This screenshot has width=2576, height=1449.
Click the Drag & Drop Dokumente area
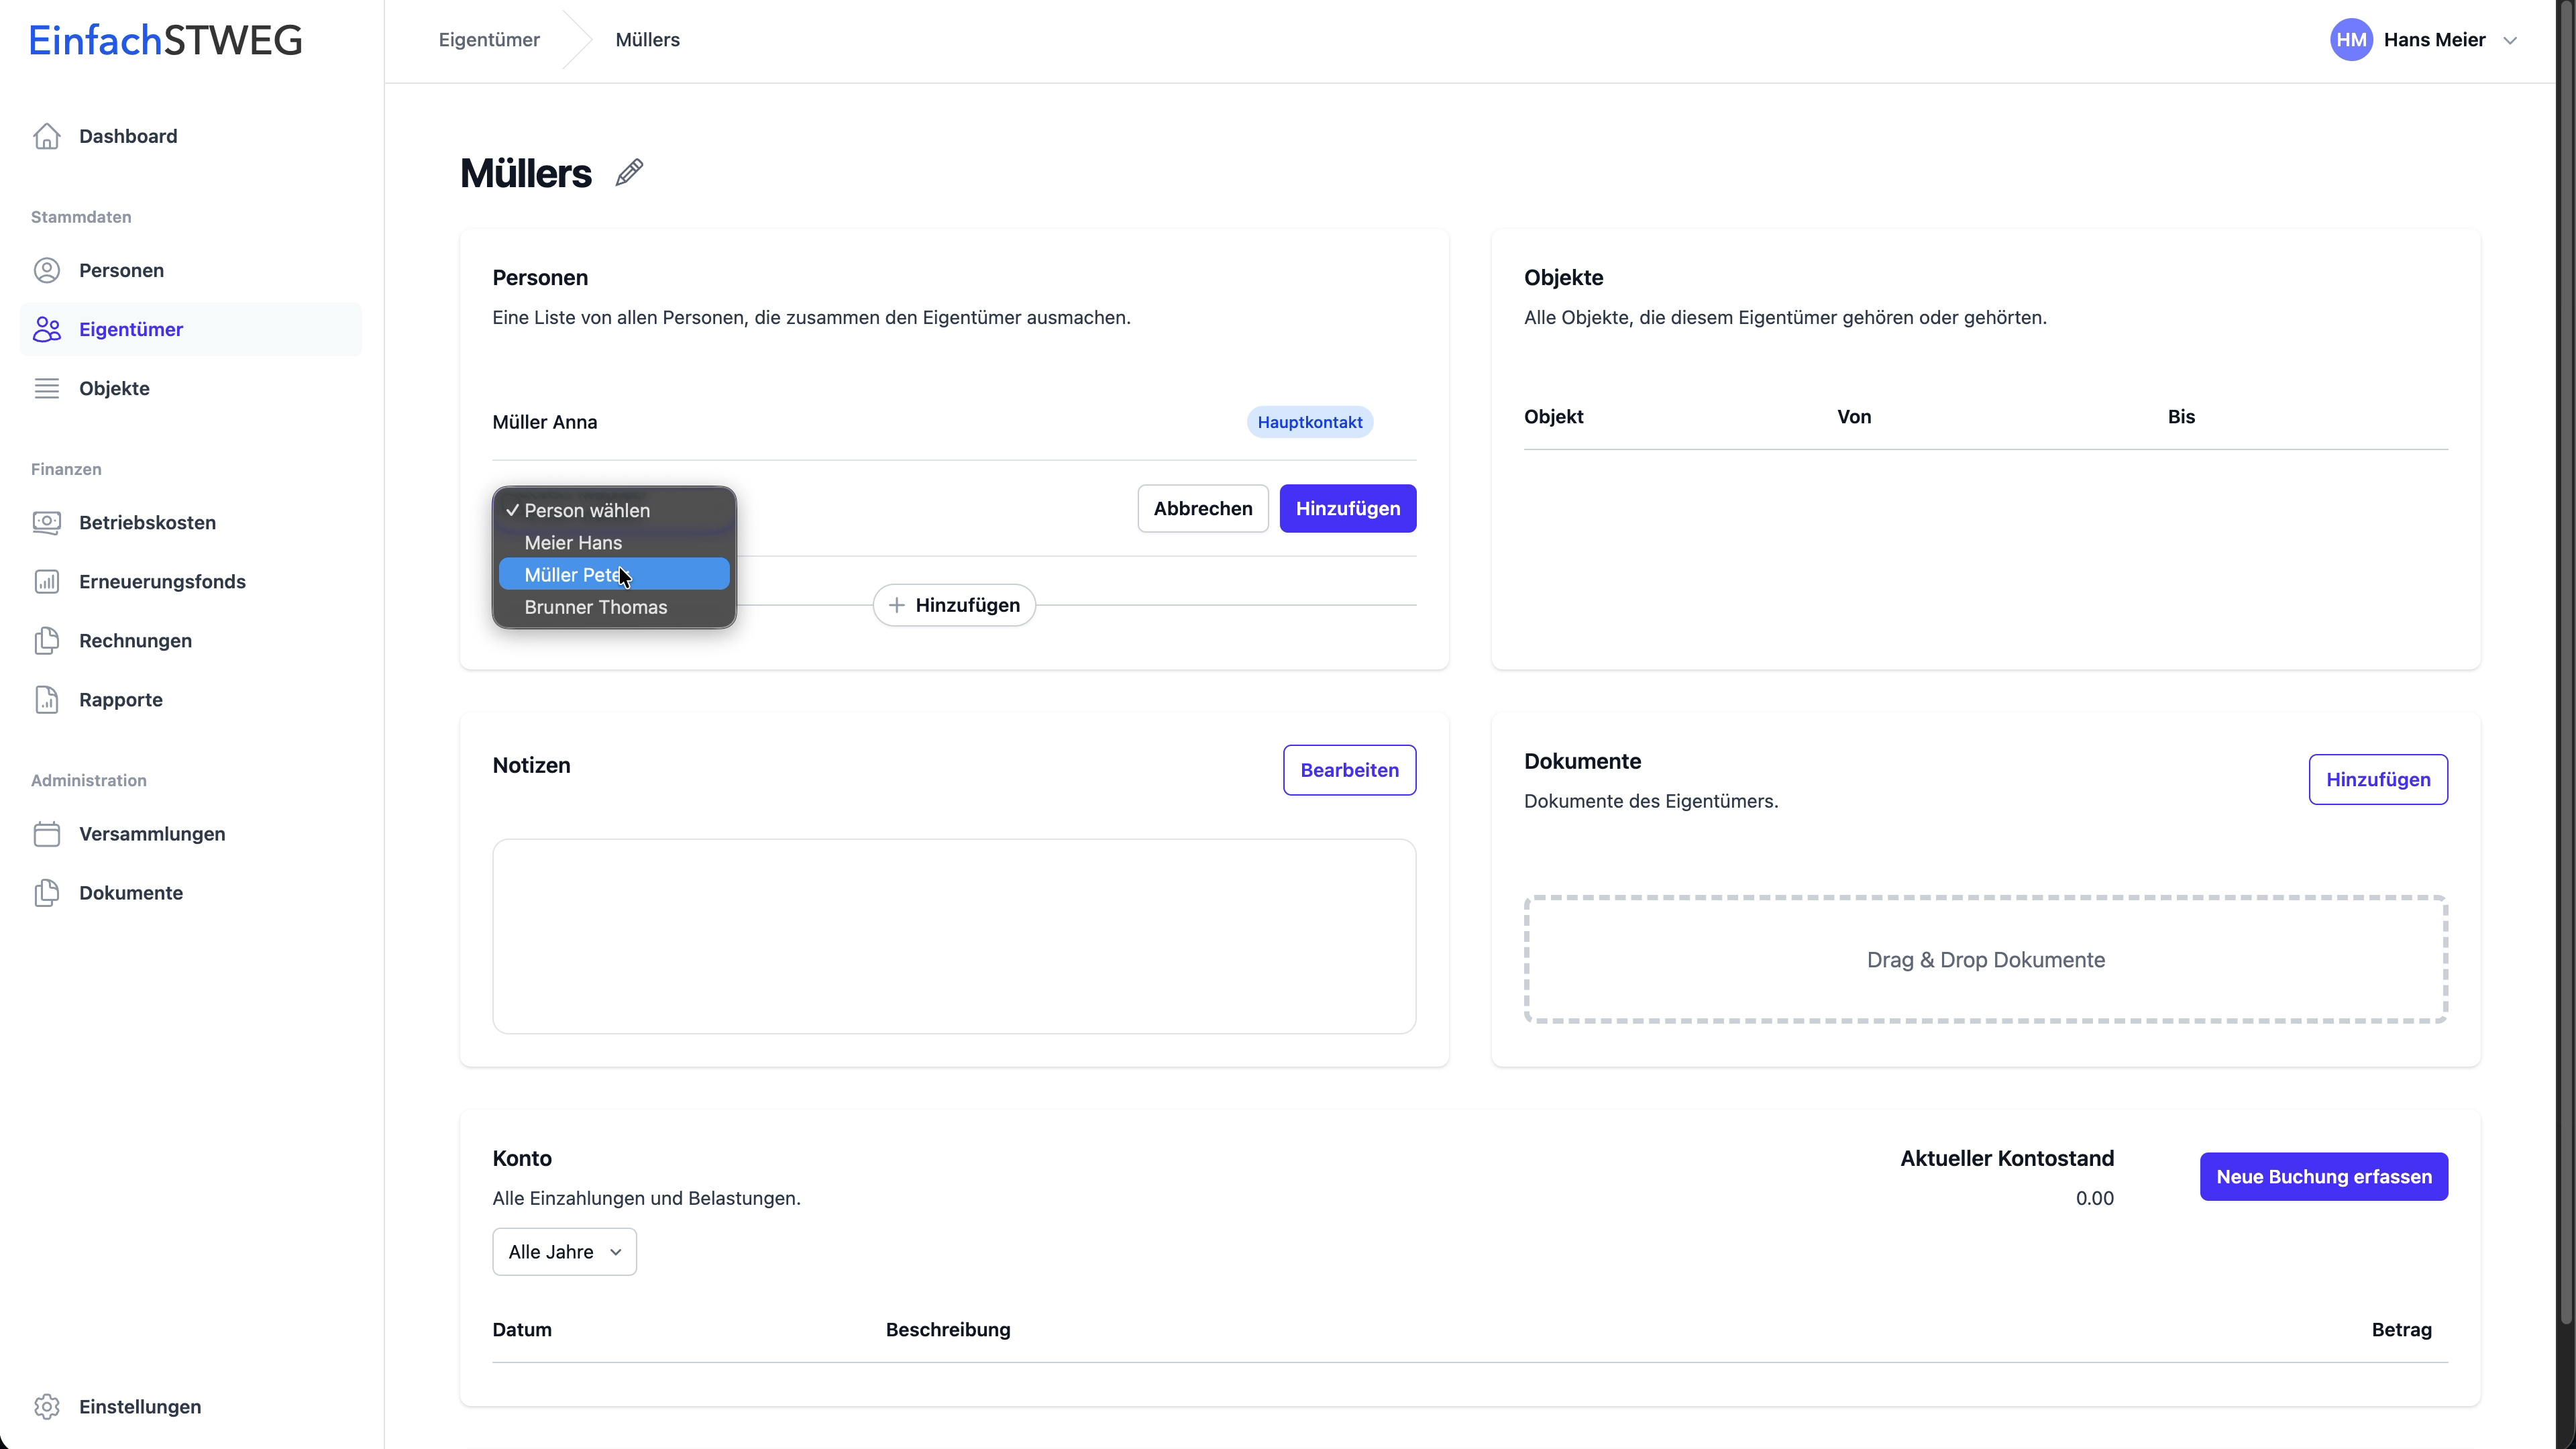[x=1985, y=959]
